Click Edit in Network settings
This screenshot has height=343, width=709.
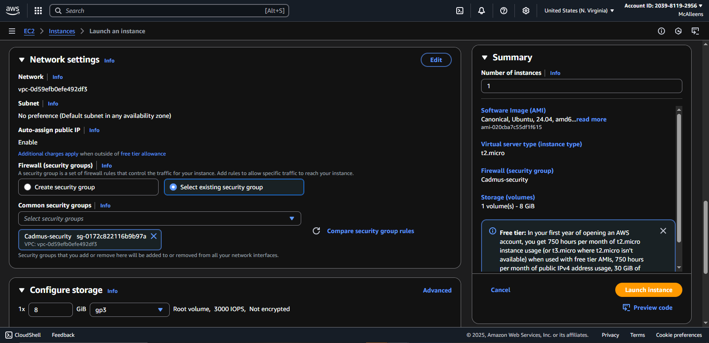(436, 60)
